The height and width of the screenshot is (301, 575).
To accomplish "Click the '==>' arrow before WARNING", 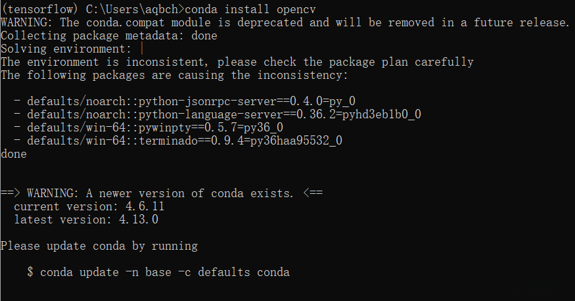I will tap(11, 193).
